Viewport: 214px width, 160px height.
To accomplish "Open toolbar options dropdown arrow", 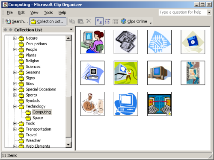I will 151,23.
